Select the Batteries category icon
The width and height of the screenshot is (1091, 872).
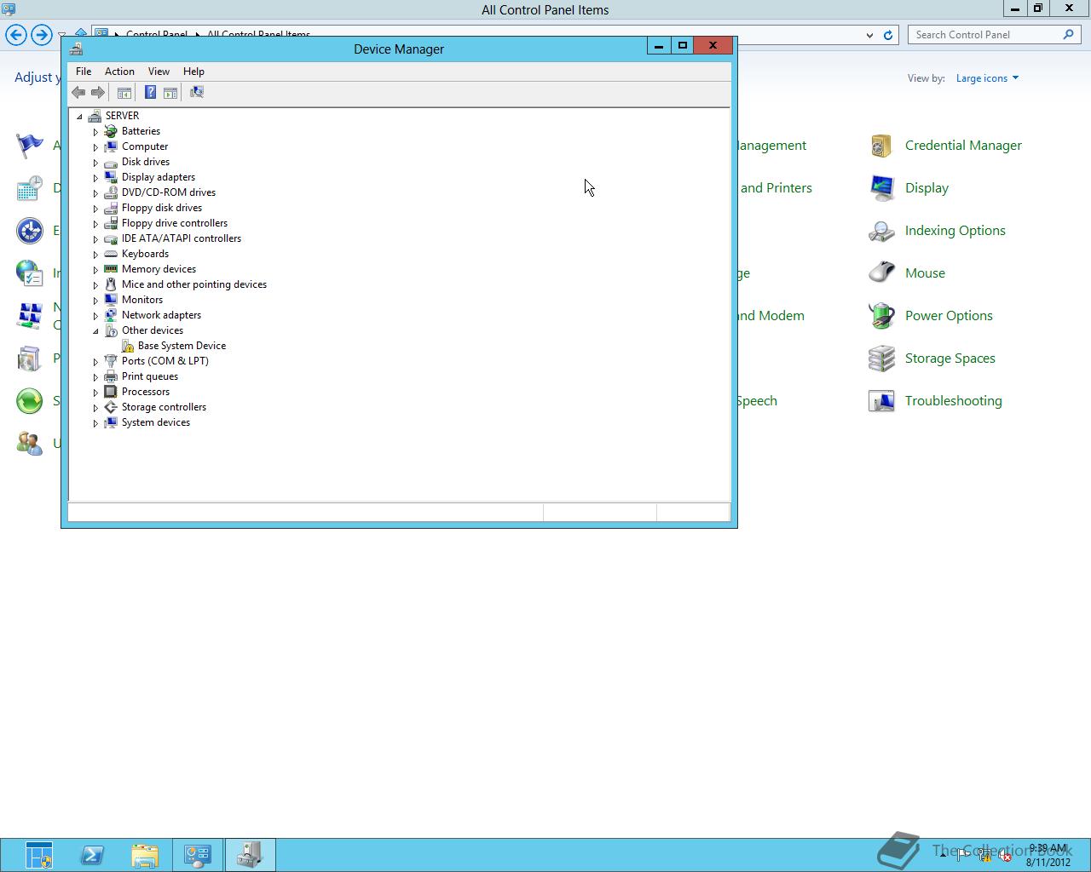coord(111,131)
